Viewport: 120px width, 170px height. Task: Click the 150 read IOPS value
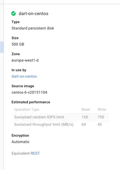(85, 117)
